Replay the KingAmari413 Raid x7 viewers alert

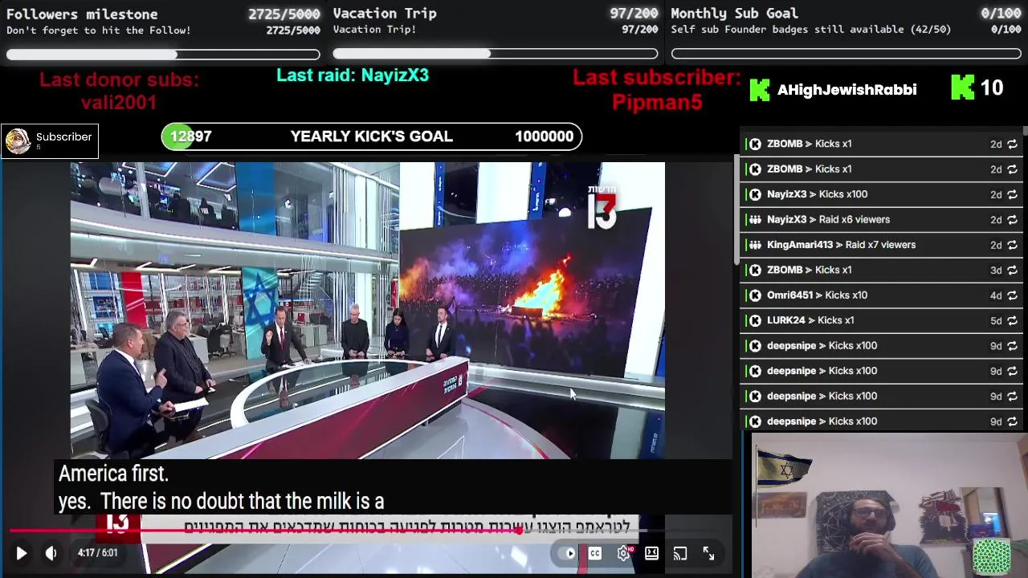(x=1012, y=245)
